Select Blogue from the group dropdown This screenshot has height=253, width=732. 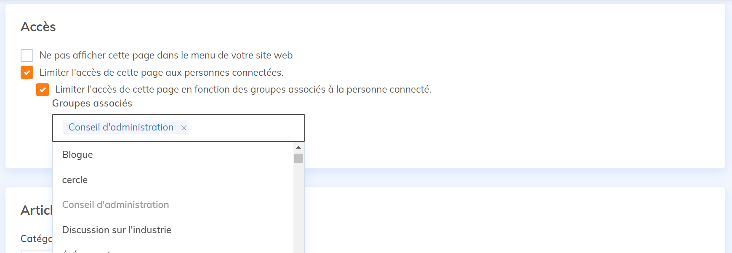point(77,154)
